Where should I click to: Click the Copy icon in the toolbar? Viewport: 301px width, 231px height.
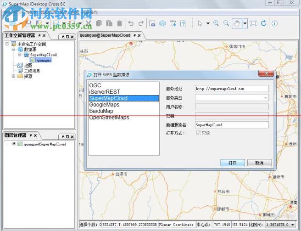point(99,23)
